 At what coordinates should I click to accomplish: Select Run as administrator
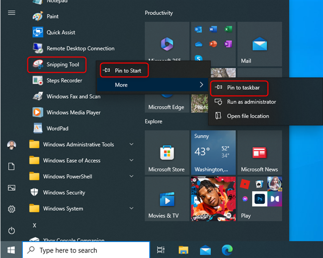251,102
